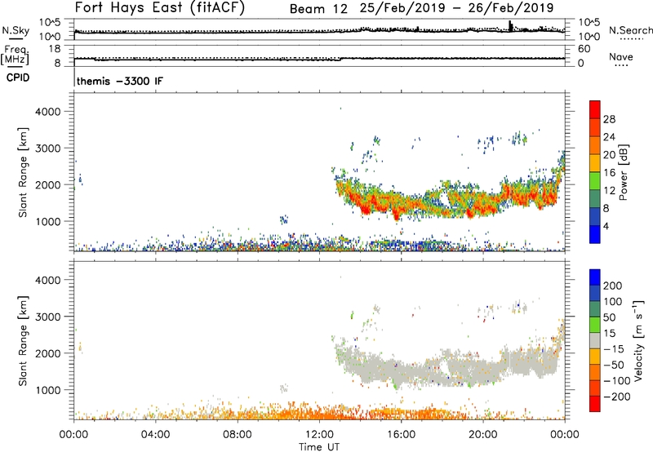
Task: Click the 1000 tick on the power panel
Action: tap(48, 221)
